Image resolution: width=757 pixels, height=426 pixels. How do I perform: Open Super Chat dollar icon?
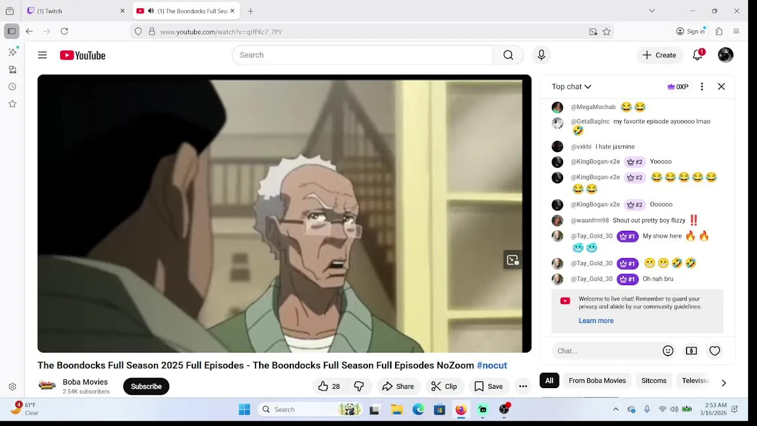tap(691, 351)
